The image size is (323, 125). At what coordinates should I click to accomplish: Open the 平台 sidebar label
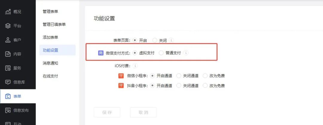pyautogui.click(x=17, y=26)
